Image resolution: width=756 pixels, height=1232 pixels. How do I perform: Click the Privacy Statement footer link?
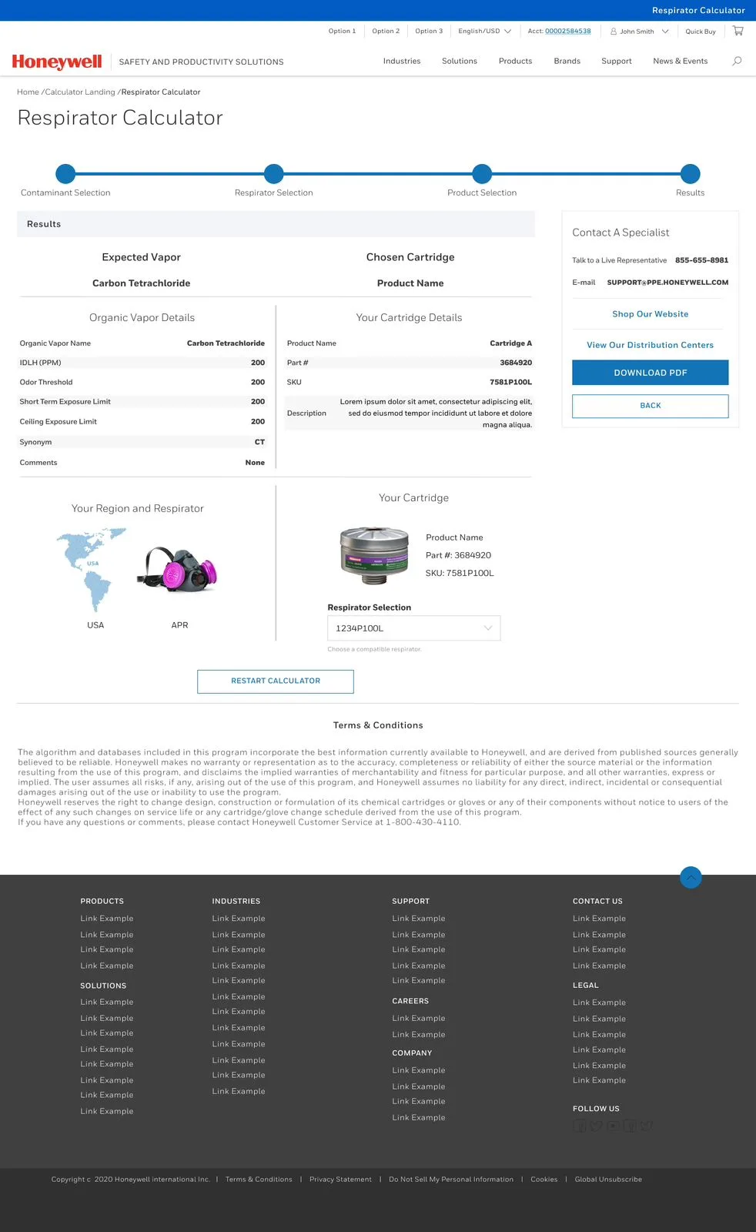[340, 1180]
